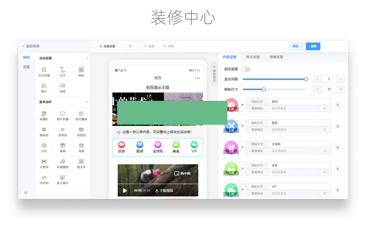Open dropdown arrow beside 旅游 icon

[x=243, y=105]
